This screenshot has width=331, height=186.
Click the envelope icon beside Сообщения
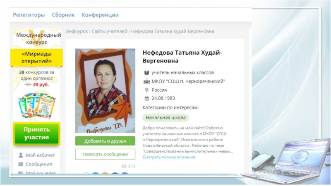click(x=21, y=164)
